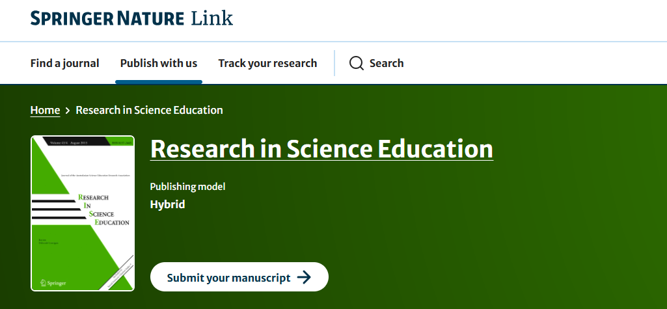Open the Find a journal menu
The image size is (667, 309).
click(x=64, y=63)
